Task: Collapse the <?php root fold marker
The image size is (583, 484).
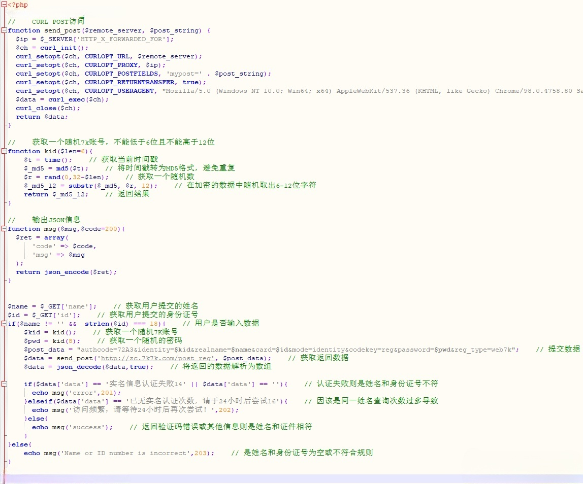Action: point(4,5)
